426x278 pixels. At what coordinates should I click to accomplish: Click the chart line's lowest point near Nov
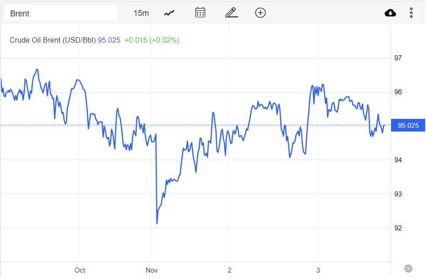157,223
